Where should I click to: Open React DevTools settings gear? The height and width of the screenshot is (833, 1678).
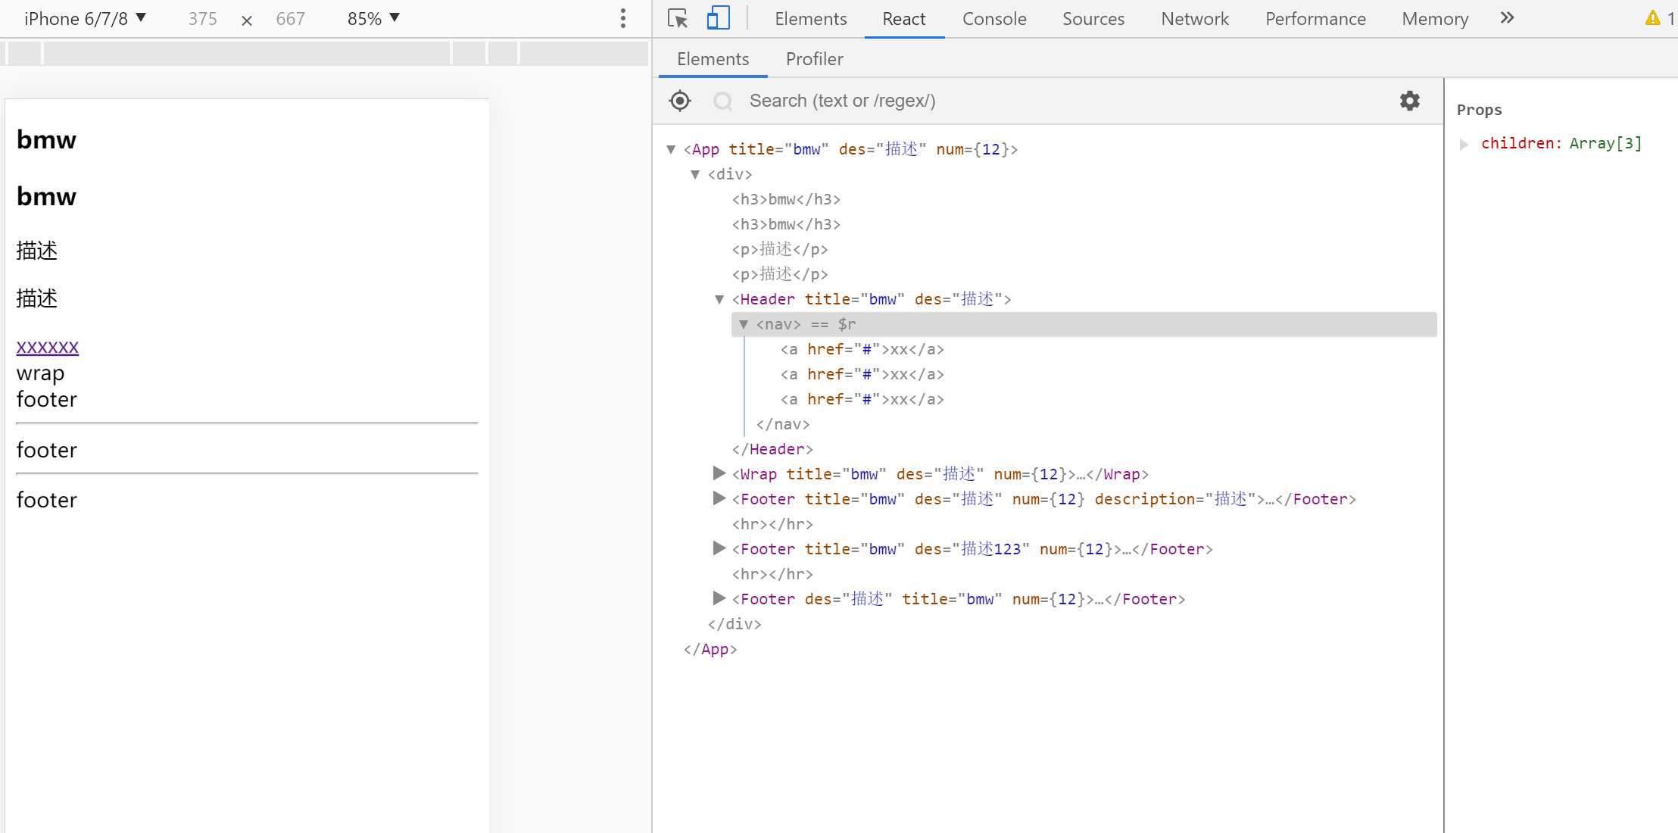tap(1409, 101)
